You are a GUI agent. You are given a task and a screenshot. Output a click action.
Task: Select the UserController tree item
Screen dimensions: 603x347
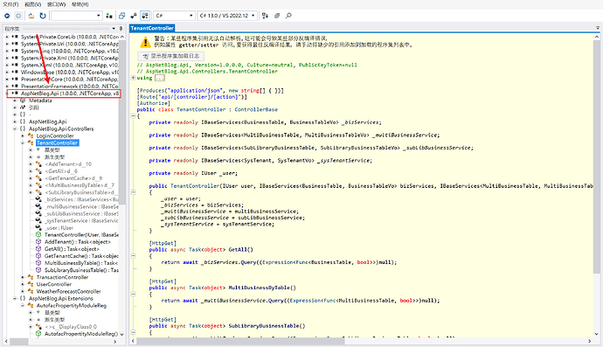click(x=54, y=284)
